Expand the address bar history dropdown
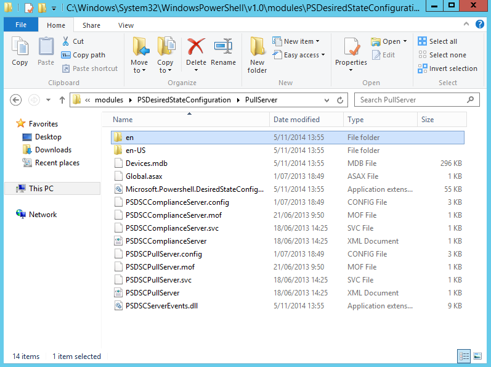Viewport: 491px width, 367px height. pos(327,101)
